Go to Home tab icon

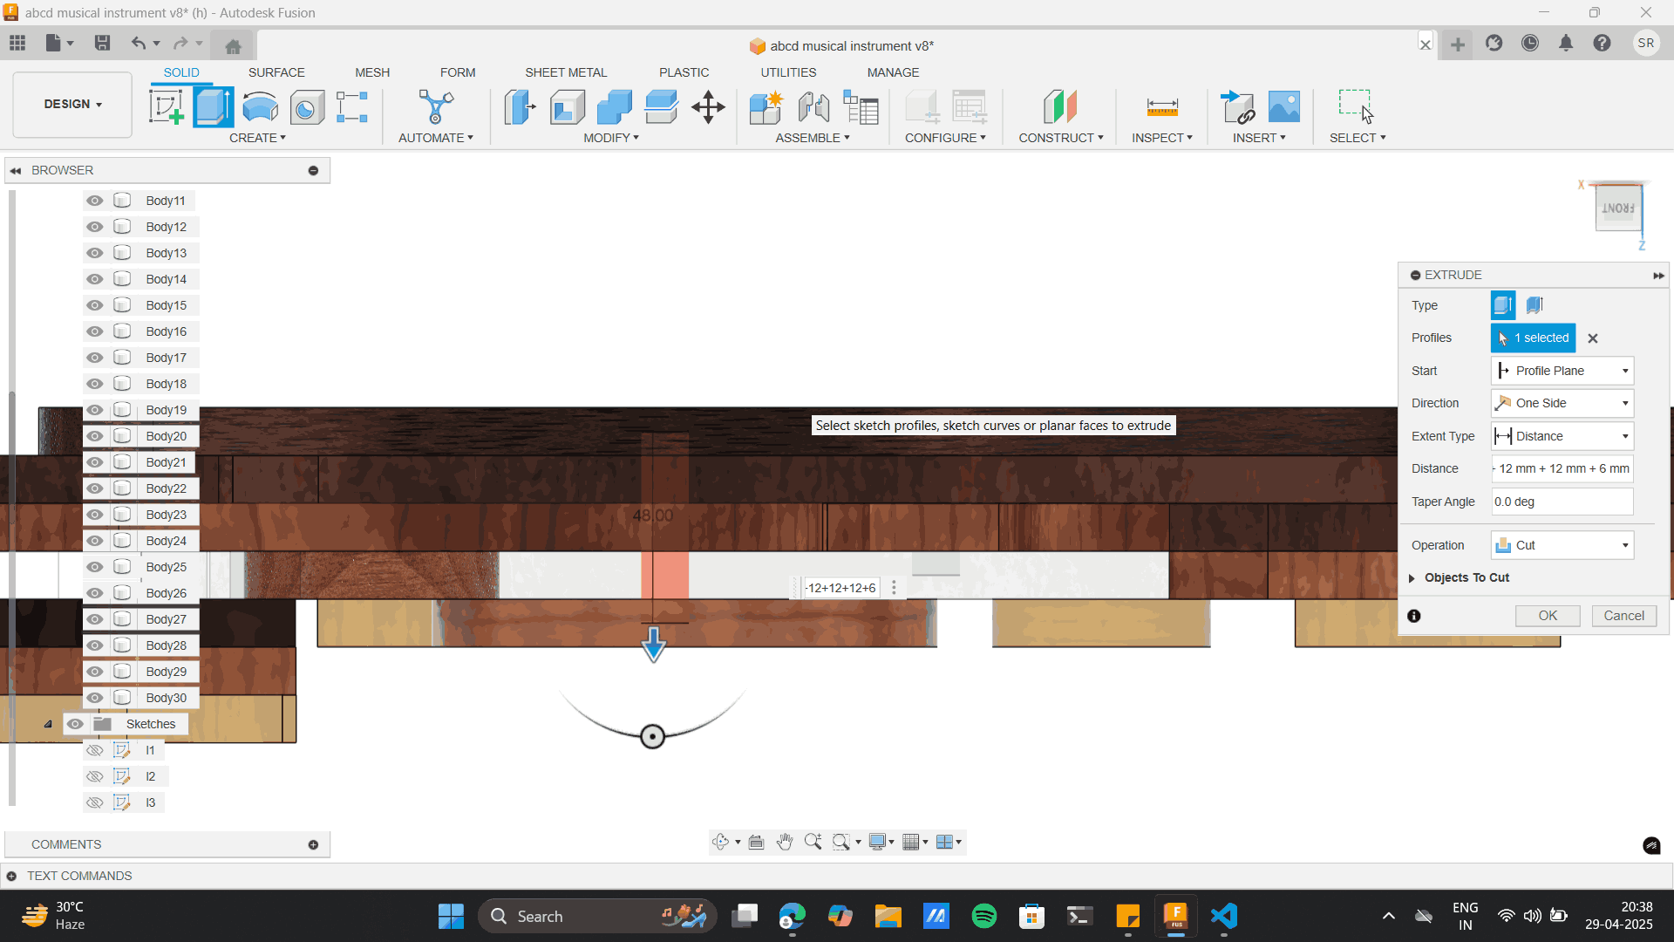(233, 45)
